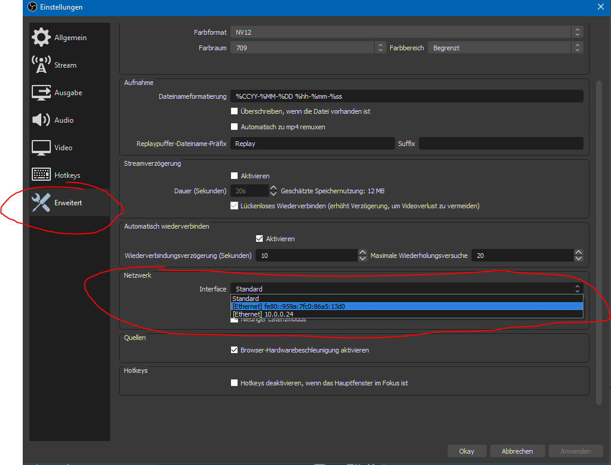611x465 pixels.
Task: Decrease Dauer seconds with down arrow
Action: pyautogui.click(x=273, y=194)
